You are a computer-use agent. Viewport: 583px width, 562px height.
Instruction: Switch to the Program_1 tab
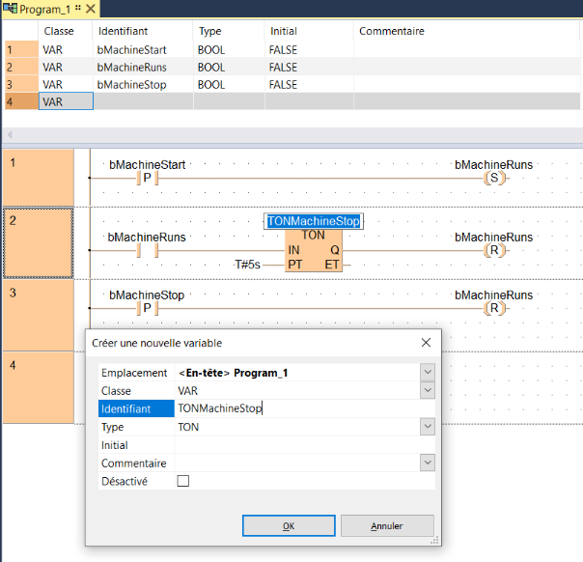[x=39, y=9]
